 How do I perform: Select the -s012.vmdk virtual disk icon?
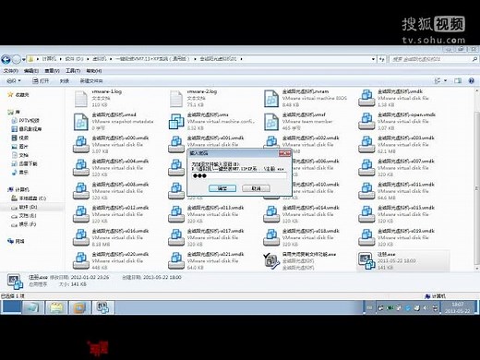click(81, 214)
